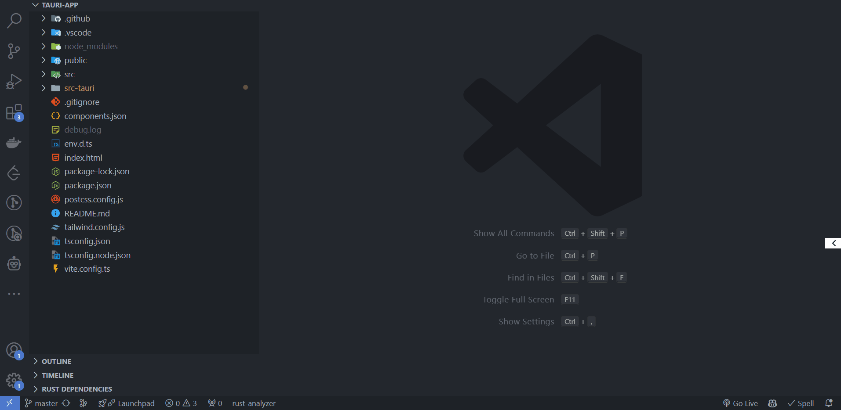Open the Git Graph circular icon
The width and height of the screenshot is (841, 410).
pos(14,203)
